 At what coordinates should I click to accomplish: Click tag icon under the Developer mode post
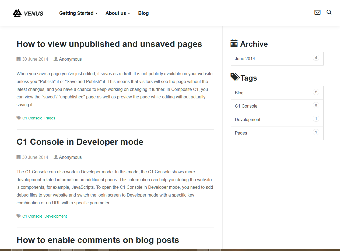tap(19, 216)
